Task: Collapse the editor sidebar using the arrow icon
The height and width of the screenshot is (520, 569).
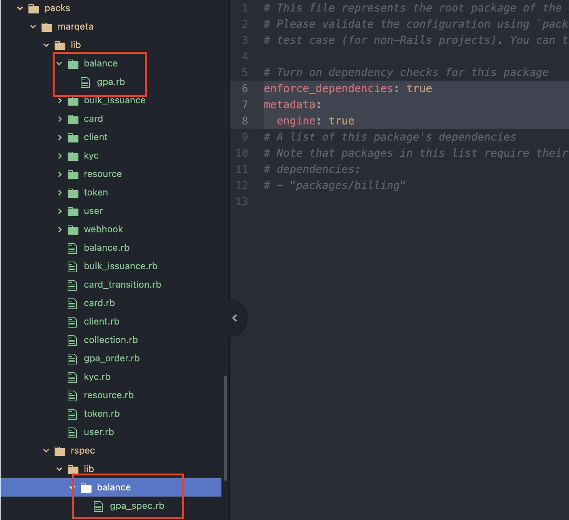Action: (x=235, y=318)
